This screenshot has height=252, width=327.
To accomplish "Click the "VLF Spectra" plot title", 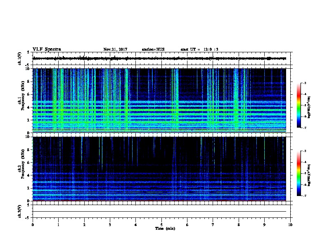I will (47, 49).
